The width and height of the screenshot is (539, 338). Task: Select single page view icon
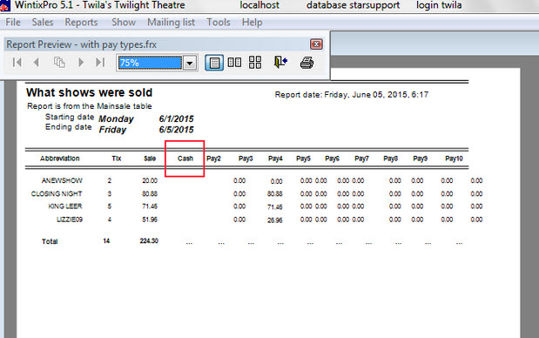coord(214,63)
